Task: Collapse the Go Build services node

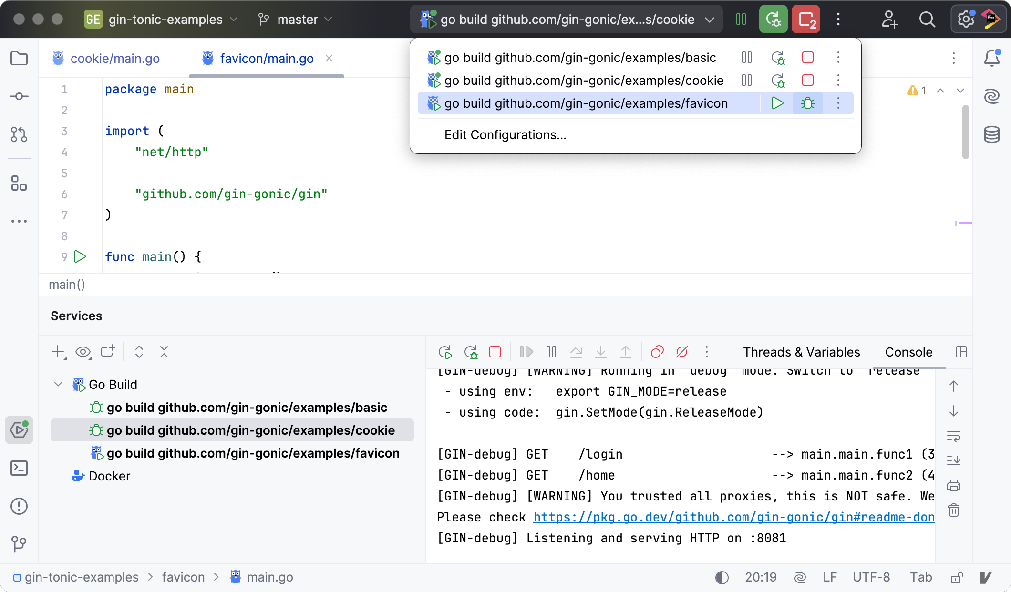Action: pos(58,385)
